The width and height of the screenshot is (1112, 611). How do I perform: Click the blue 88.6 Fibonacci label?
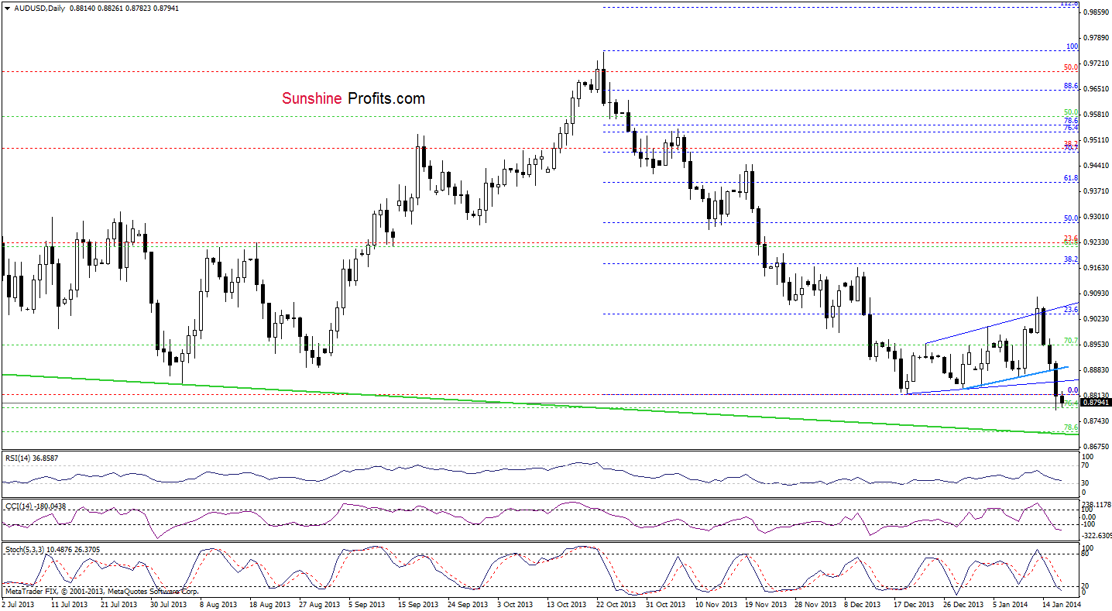(1071, 86)
